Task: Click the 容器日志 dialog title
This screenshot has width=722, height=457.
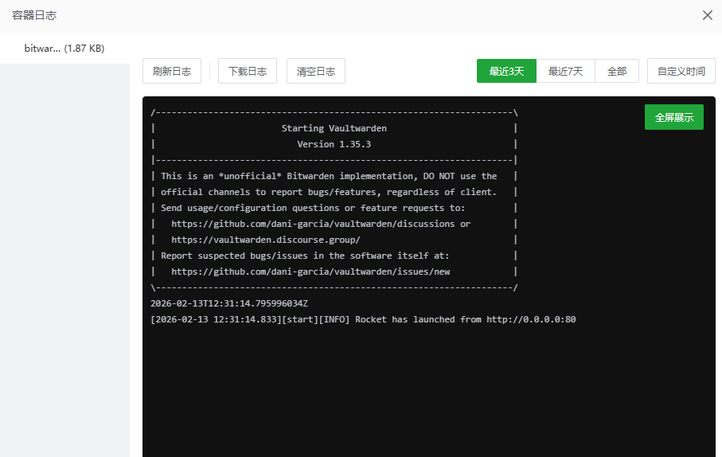Action: 34,15
